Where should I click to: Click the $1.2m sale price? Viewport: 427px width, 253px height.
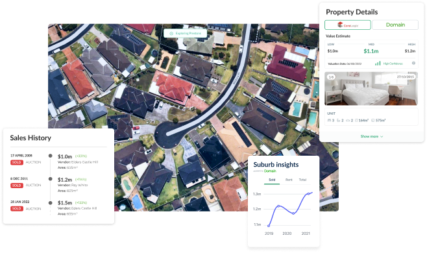tap(65, 180)
